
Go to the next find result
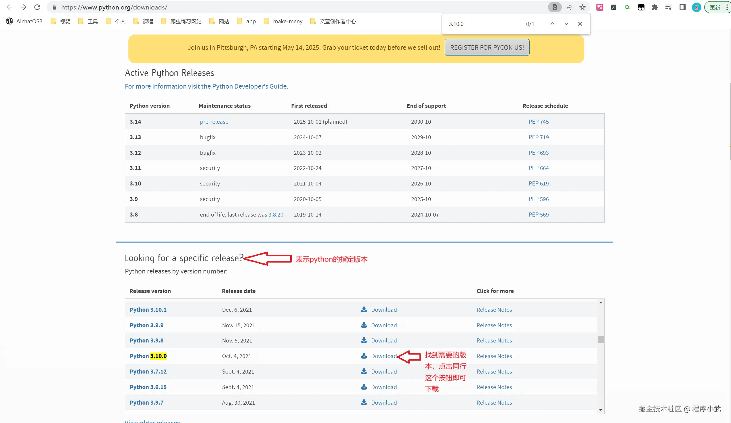coord(566,24)
